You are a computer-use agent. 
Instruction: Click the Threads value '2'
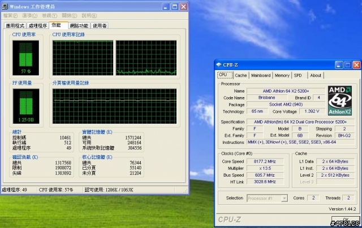pyautogui.click(x=348, y=198)
